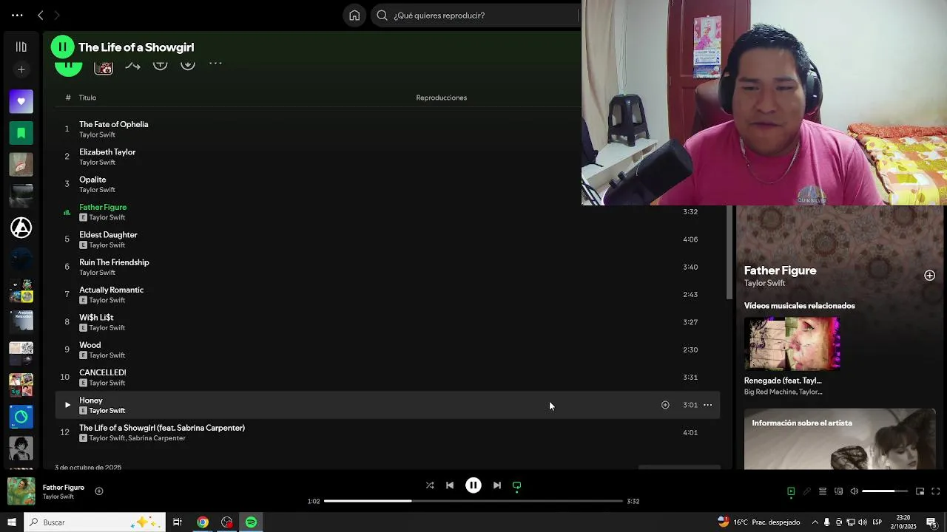Skip to the next track
Screen dimensions: 947x532
pos(497,485)
